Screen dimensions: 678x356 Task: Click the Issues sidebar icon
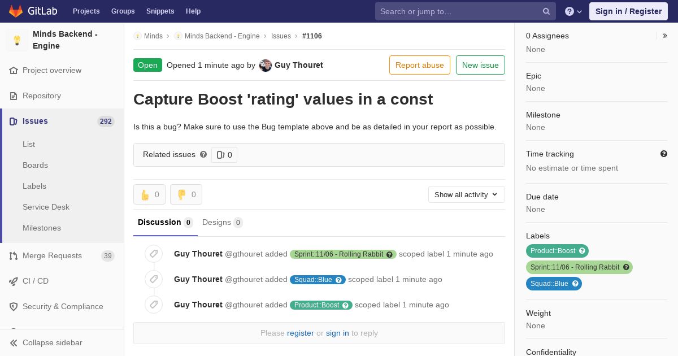pos(14,121)
